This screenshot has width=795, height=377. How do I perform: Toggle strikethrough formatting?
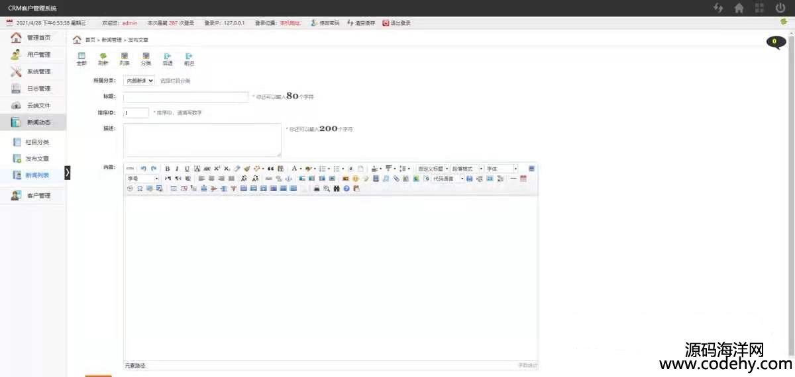(x=207, y=169)
